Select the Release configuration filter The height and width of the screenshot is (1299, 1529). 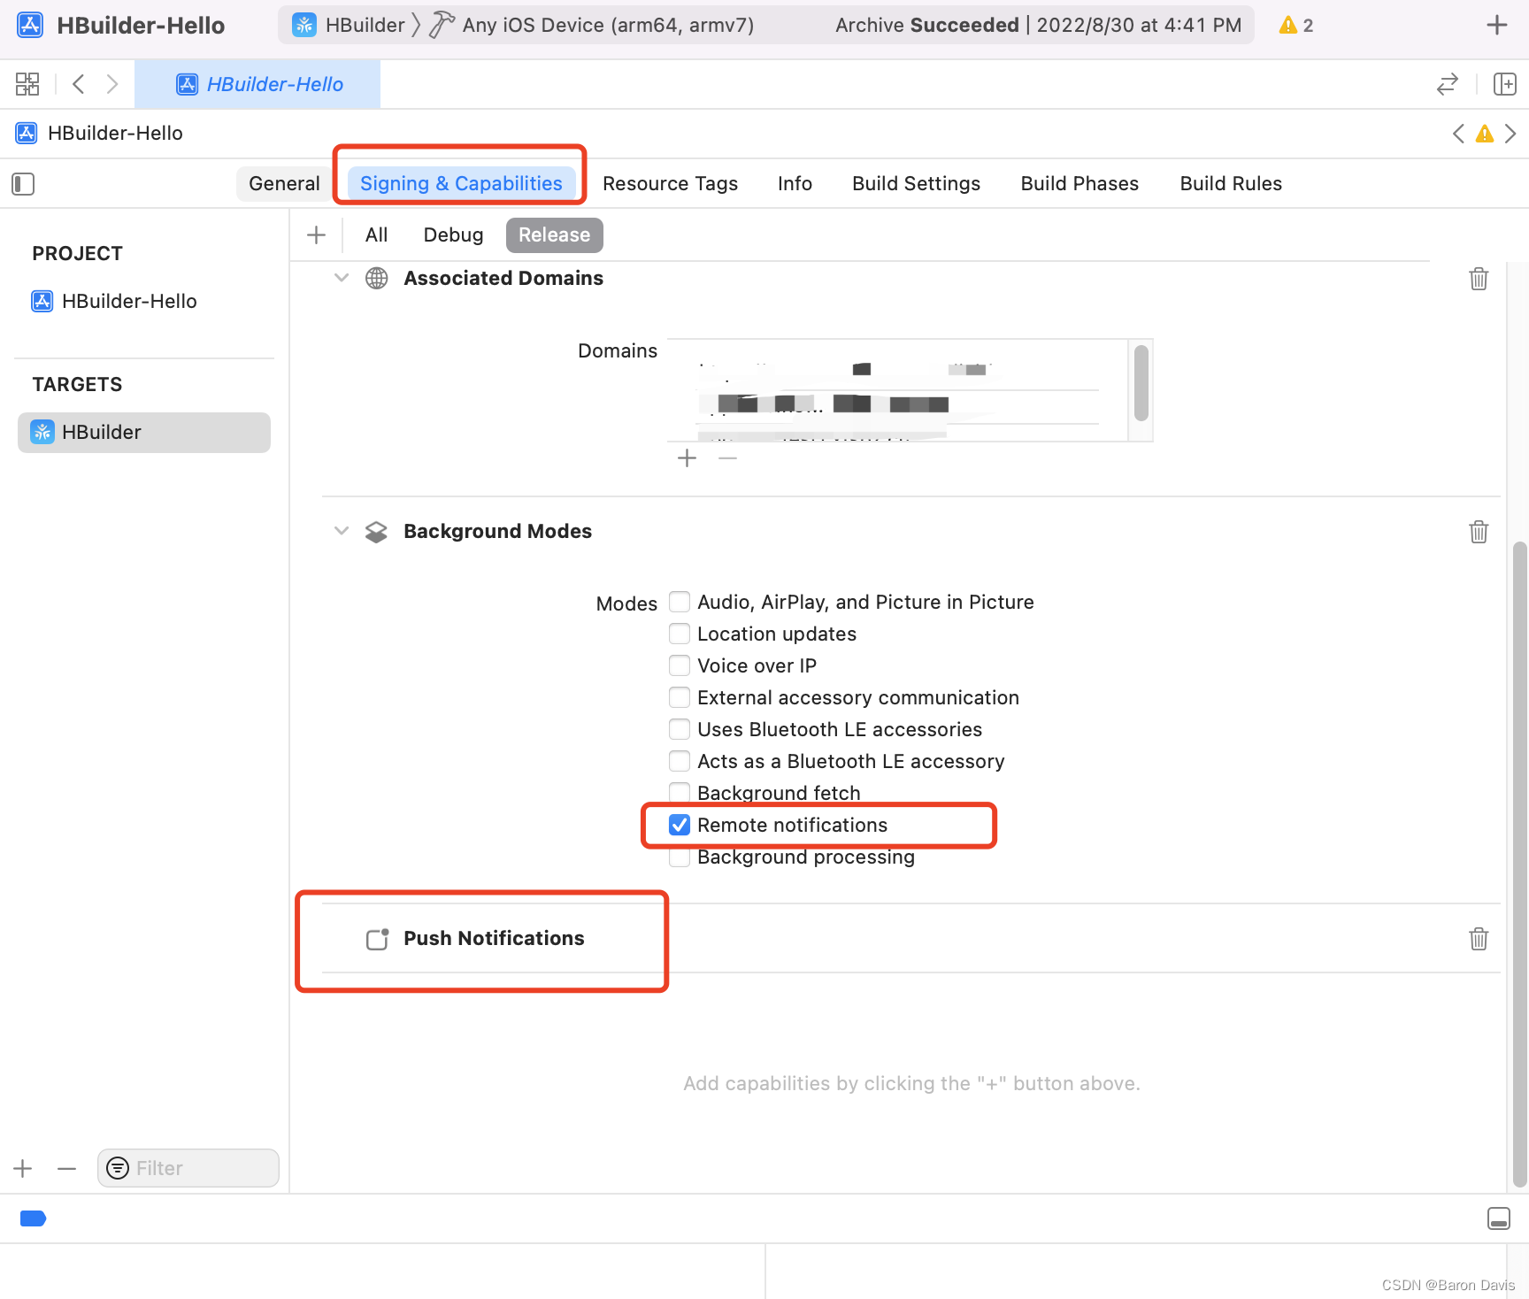(554, 234)
